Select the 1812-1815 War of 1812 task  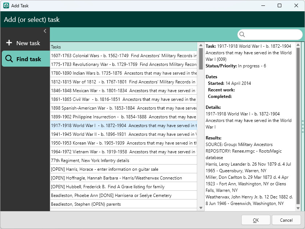pos(123,82)
